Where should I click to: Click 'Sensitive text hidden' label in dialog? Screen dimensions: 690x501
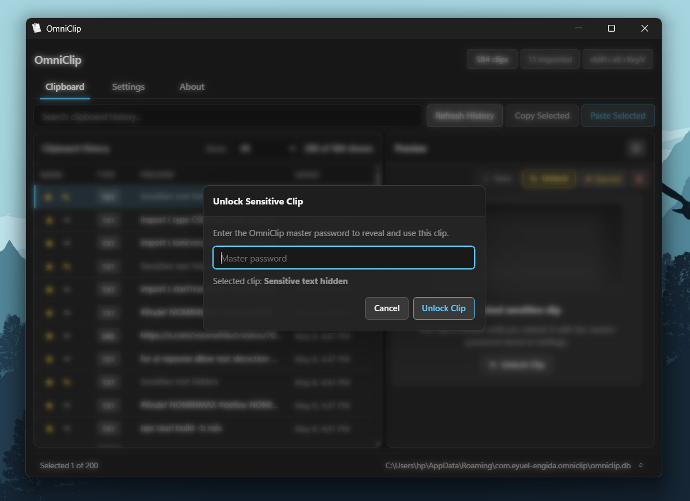pyautogui.click(x=306, y=281)
